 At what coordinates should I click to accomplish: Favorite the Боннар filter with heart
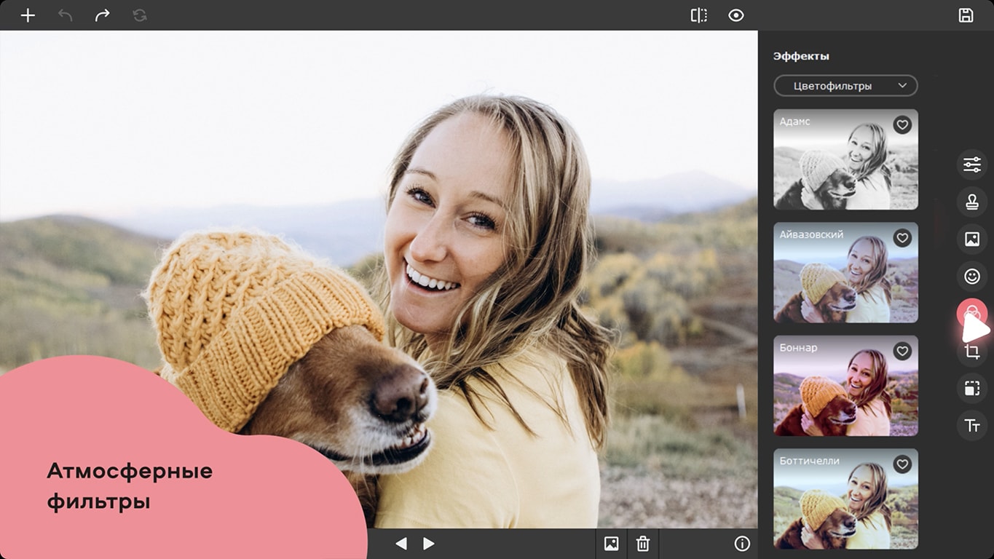(x=902, y=352)
